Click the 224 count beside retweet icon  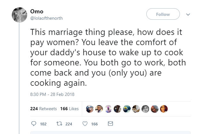68,124
